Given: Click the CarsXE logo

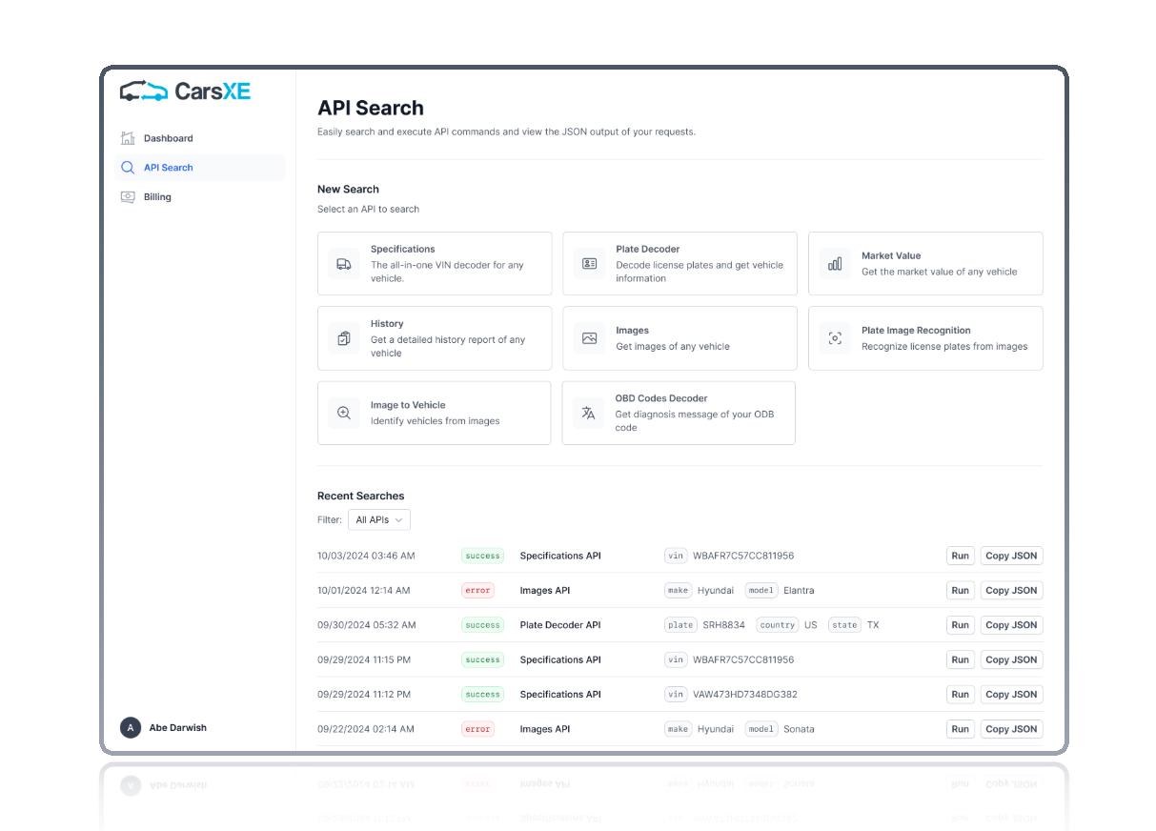Looking at the screenshot, I should tap(186, 91).
